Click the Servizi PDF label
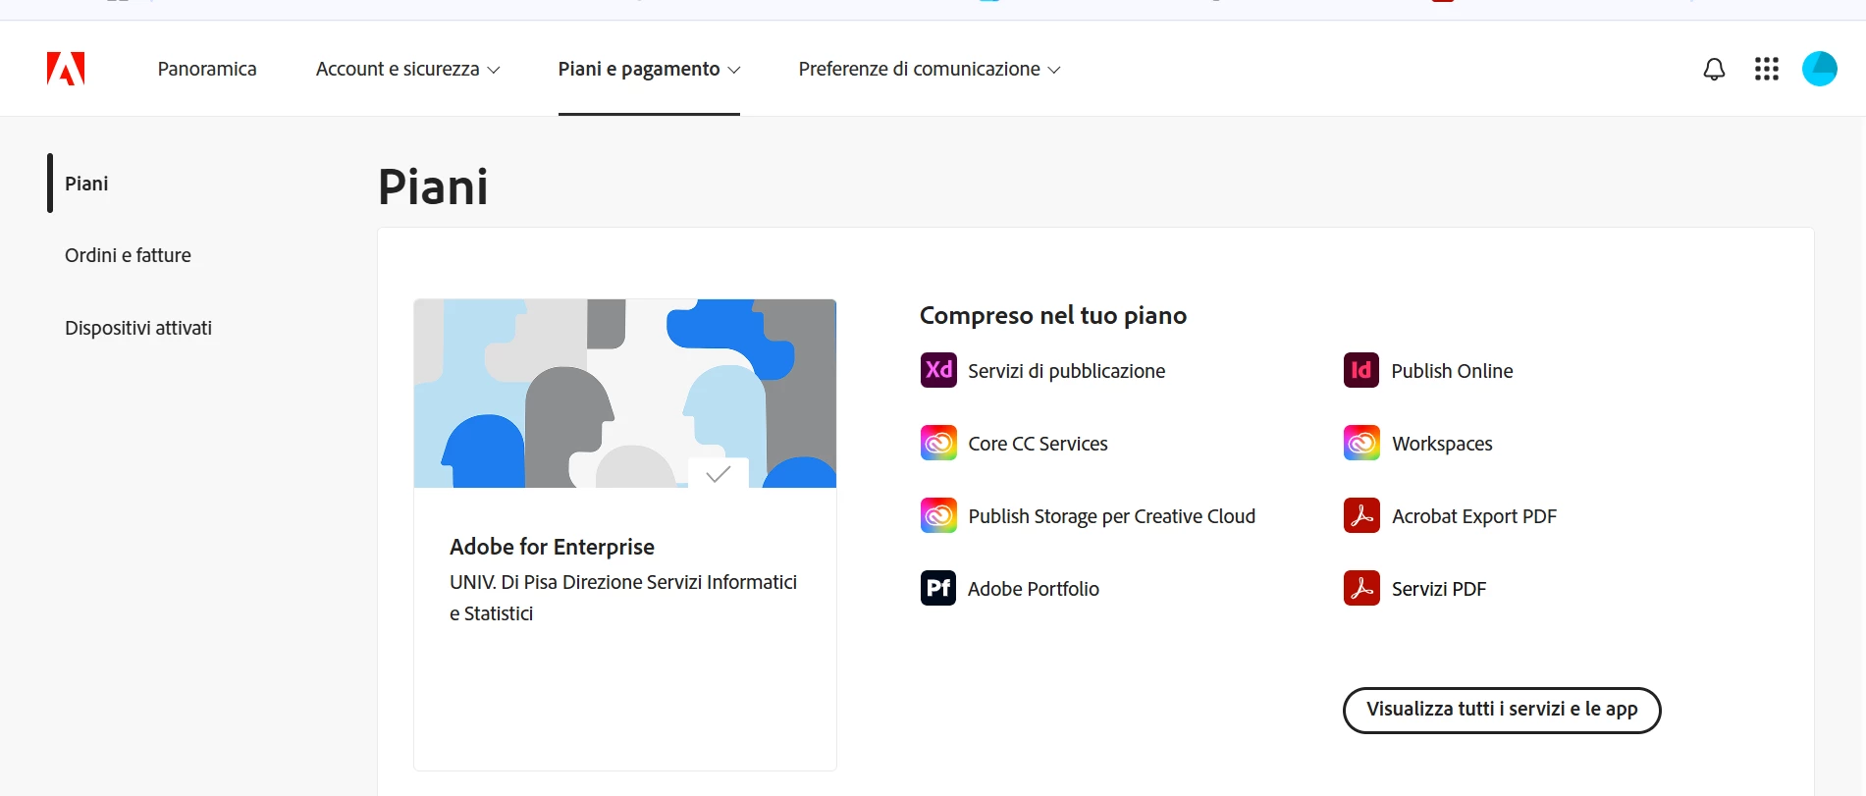Viewport: 1866px width, 796px height. click(x=1439, y=589)
